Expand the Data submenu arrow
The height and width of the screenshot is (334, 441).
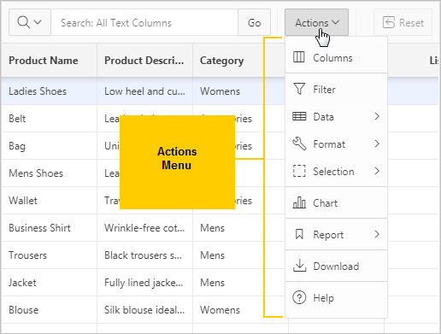point(377,116)
